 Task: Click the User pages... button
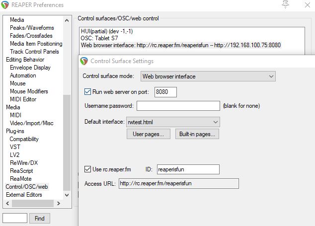tap(149, 134)
